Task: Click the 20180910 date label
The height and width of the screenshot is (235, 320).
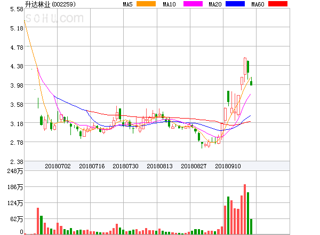Action: point(228,166)
